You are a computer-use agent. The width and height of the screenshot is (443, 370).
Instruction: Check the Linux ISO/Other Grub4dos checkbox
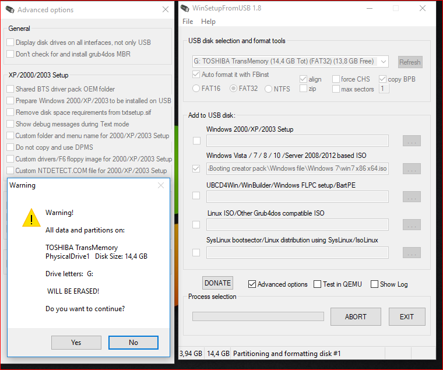pyautogui.click(x=196, y=224)
